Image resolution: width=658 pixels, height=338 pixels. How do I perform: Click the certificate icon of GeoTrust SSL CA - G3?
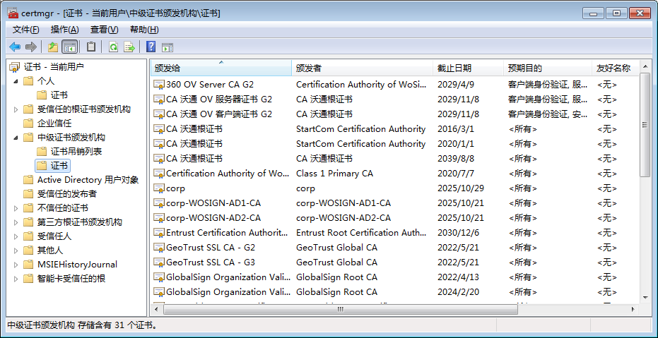(x=159, y=262)
